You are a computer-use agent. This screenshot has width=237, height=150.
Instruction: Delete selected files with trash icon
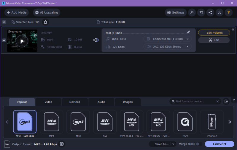click(x=45, y=22)
